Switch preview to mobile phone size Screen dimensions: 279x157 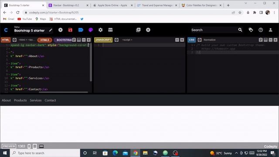[29, 147]
